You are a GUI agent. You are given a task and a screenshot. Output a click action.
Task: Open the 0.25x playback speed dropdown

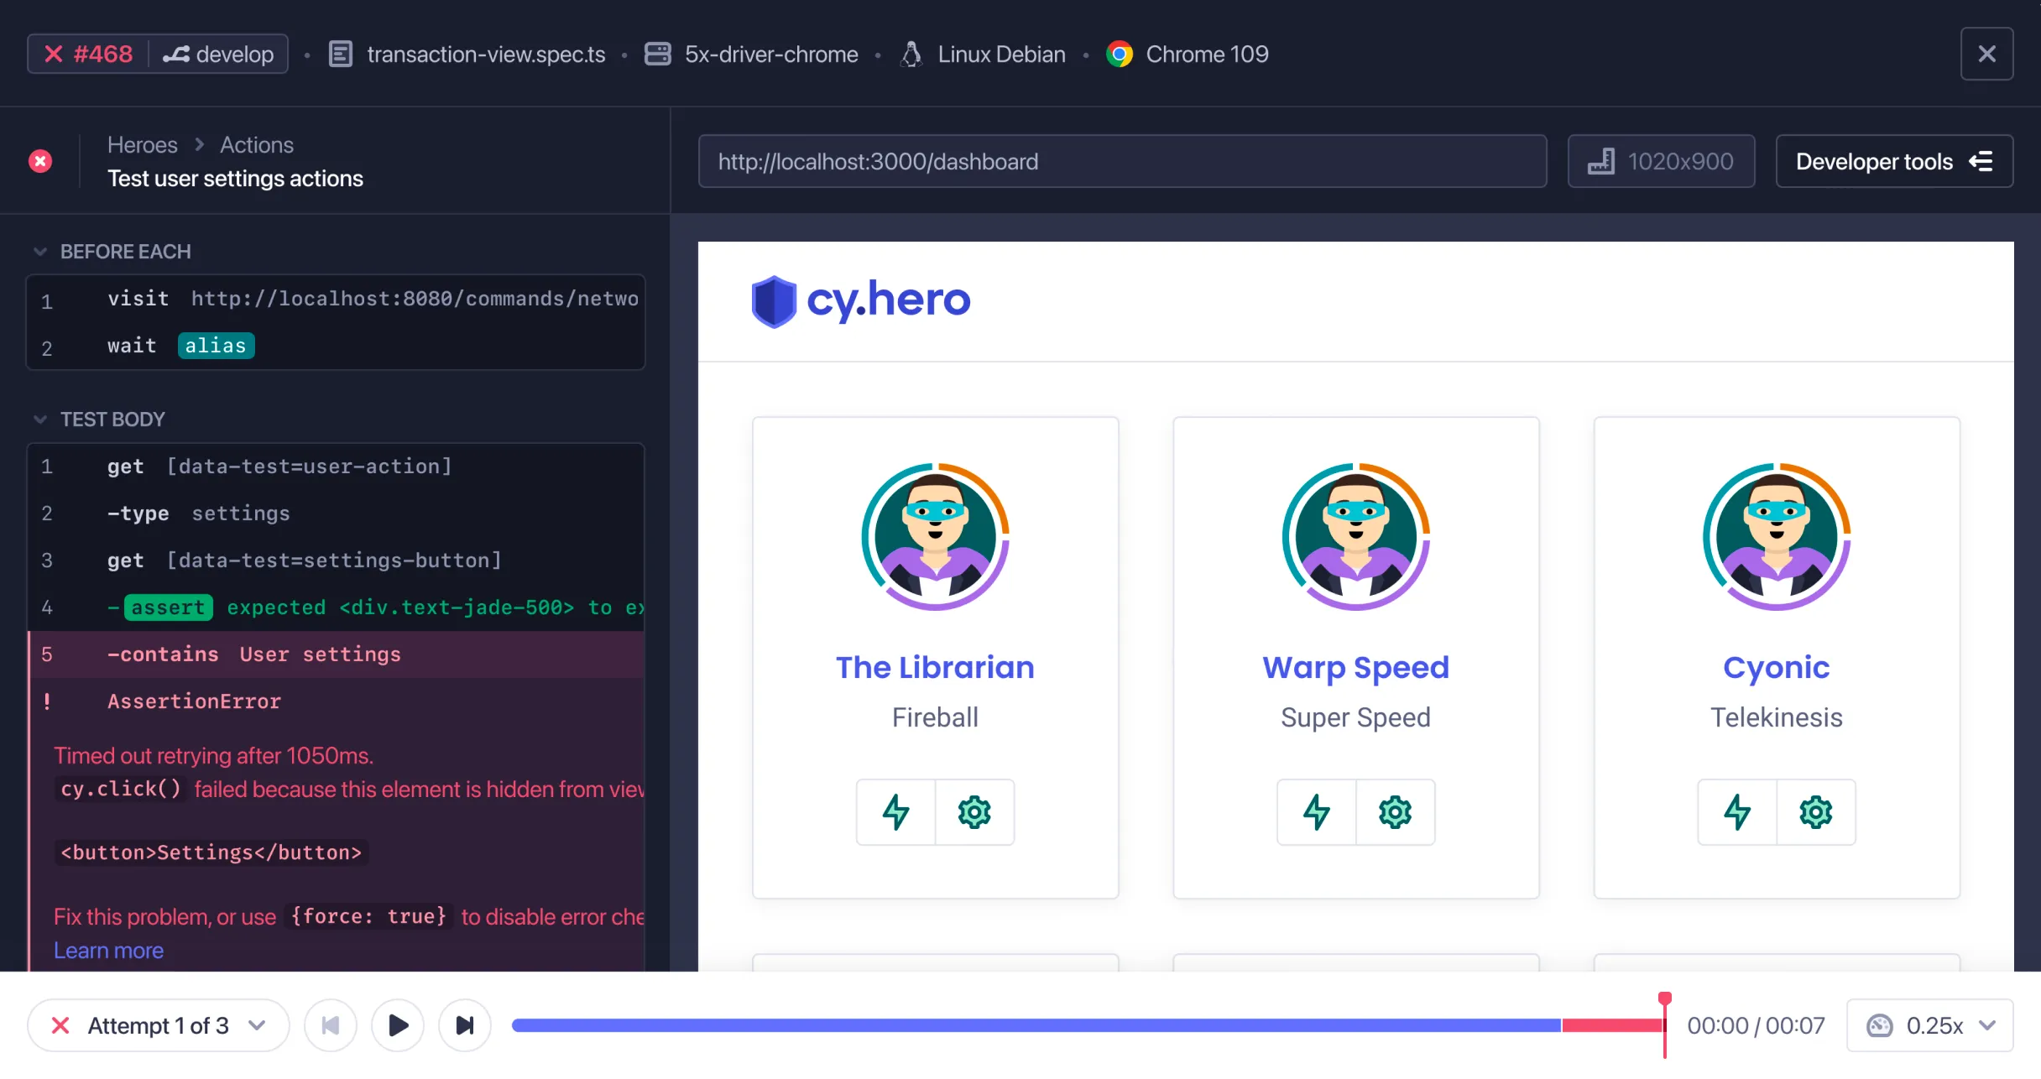coord(1929,1024)
